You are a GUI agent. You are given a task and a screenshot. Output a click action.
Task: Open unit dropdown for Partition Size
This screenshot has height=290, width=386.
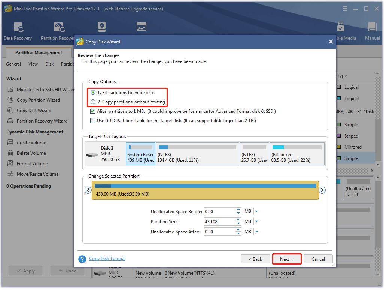tap(256, 221)
